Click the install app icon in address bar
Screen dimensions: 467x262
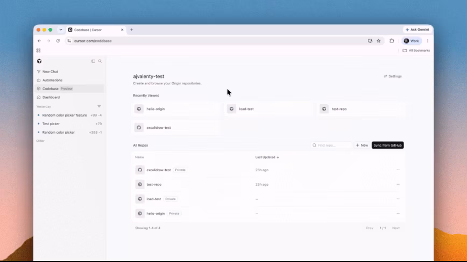(x=370, y=41)
